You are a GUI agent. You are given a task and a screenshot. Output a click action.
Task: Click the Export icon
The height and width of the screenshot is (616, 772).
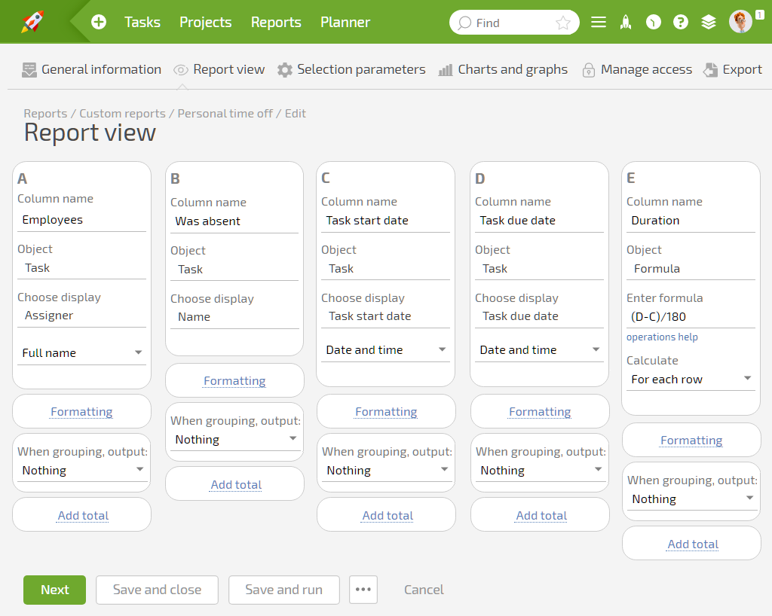(x=710, y=70)
